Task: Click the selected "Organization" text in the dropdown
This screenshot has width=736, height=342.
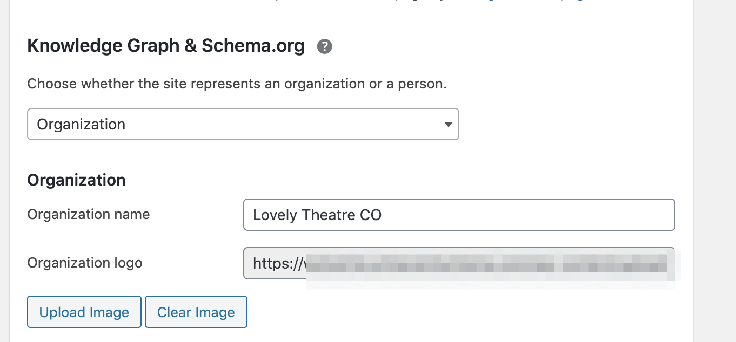Action: [x=81, y=125]
